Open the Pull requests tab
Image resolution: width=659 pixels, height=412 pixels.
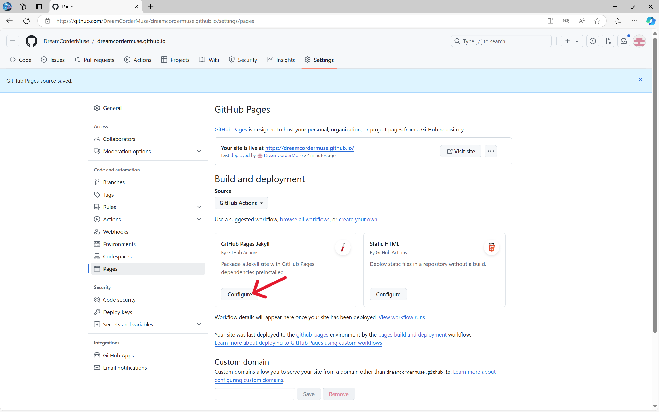pos(94,60)
